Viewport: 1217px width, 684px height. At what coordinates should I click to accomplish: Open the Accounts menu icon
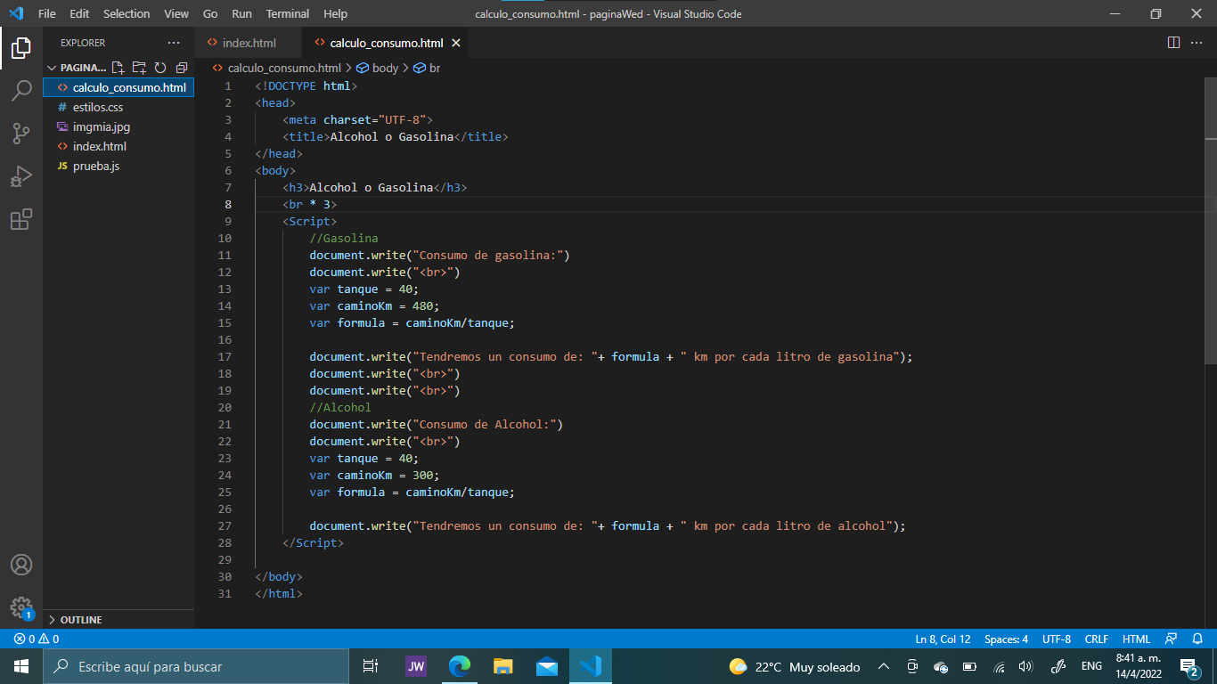pos(21,565)
